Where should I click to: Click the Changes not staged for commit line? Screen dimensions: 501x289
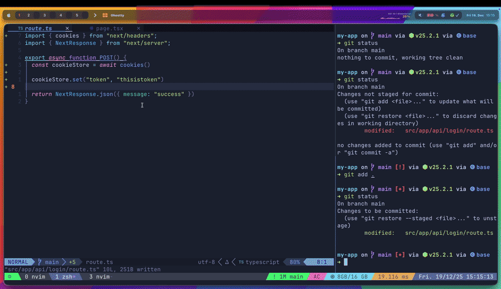[x=388, y=94]
